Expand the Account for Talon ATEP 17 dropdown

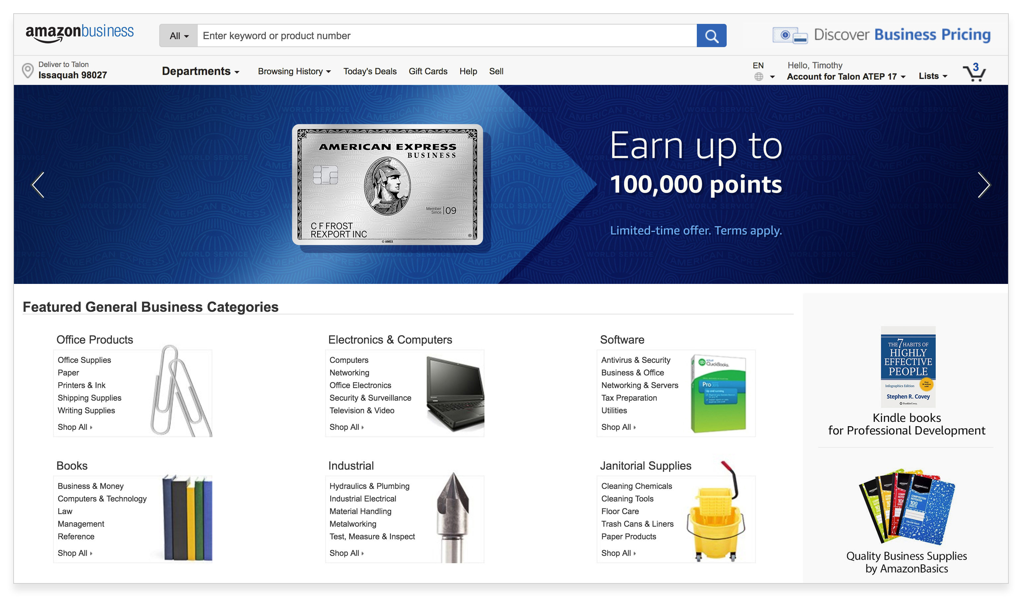[x=845, y=77]
